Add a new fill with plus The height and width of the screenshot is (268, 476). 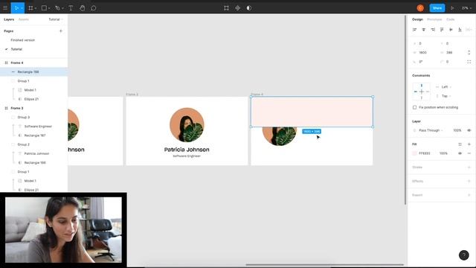pos(469,144)
